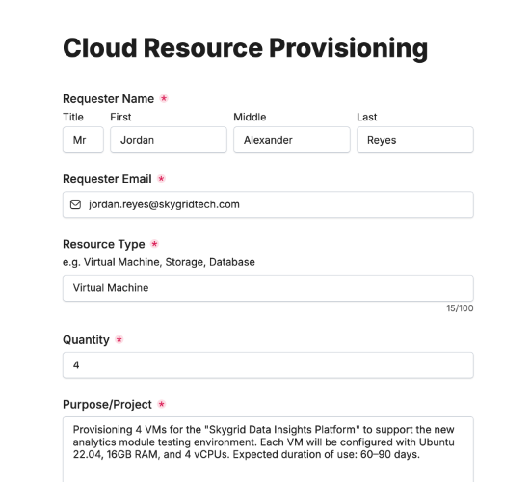
Task: Click the Requester Email label
Action: (107, 179)
